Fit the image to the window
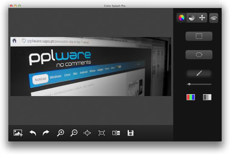 tap(102, 133)
